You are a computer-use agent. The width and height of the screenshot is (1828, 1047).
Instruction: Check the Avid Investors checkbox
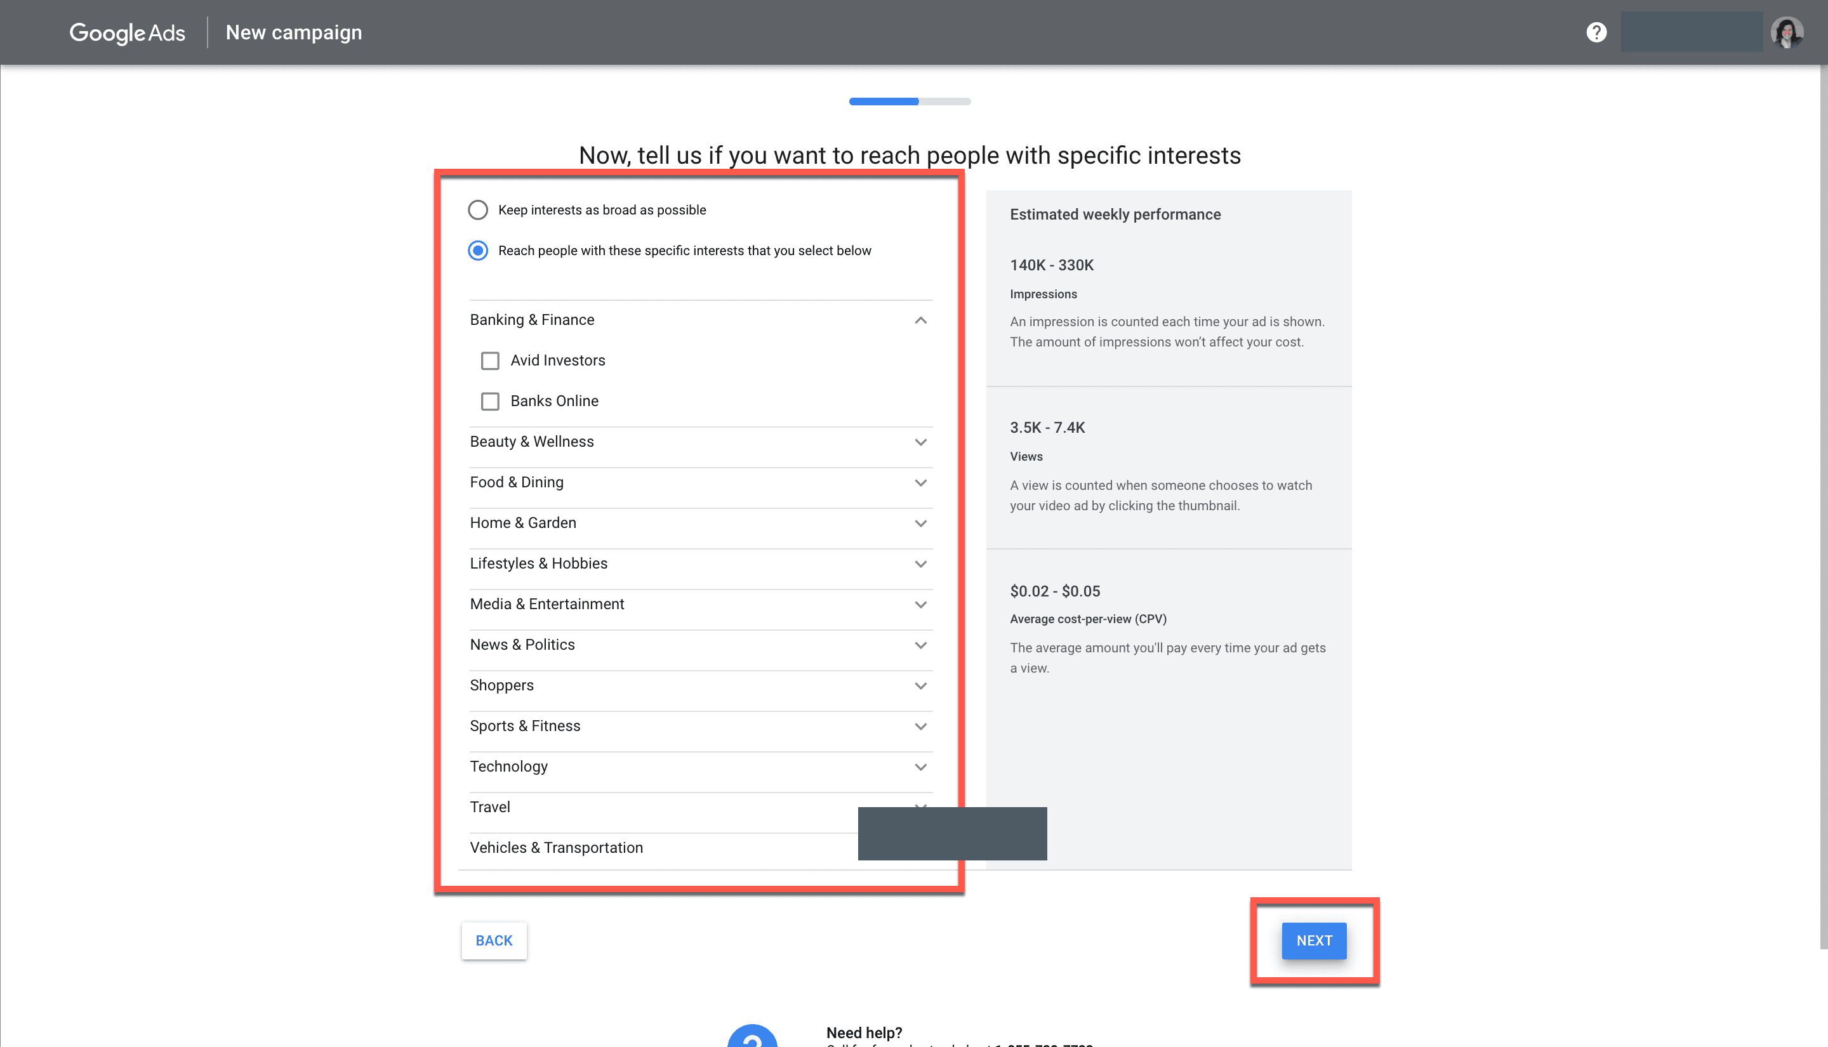pyautogui.click(x=491, y=360)
